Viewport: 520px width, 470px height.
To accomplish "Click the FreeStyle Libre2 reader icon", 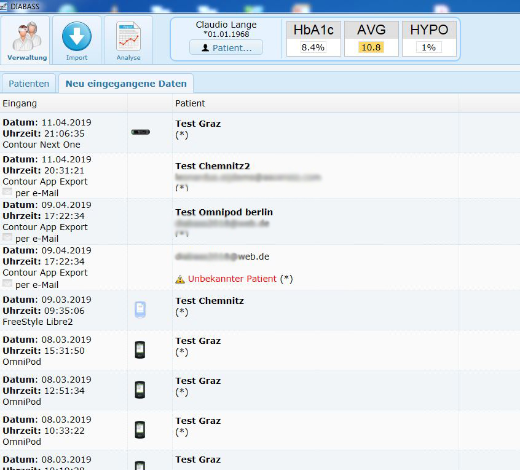I will (140, 309).
